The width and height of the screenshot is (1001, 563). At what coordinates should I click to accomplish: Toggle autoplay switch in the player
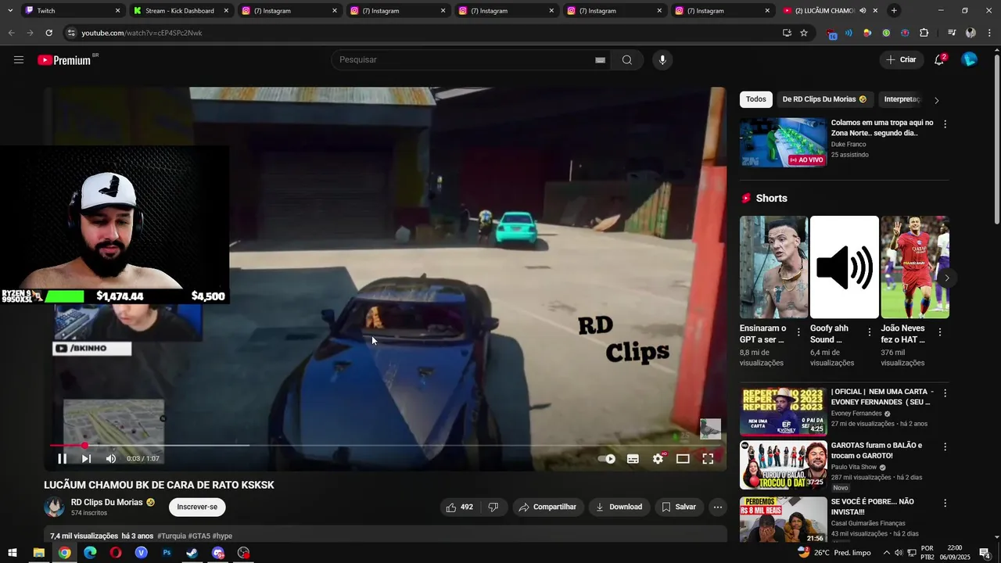click(607, 459)
